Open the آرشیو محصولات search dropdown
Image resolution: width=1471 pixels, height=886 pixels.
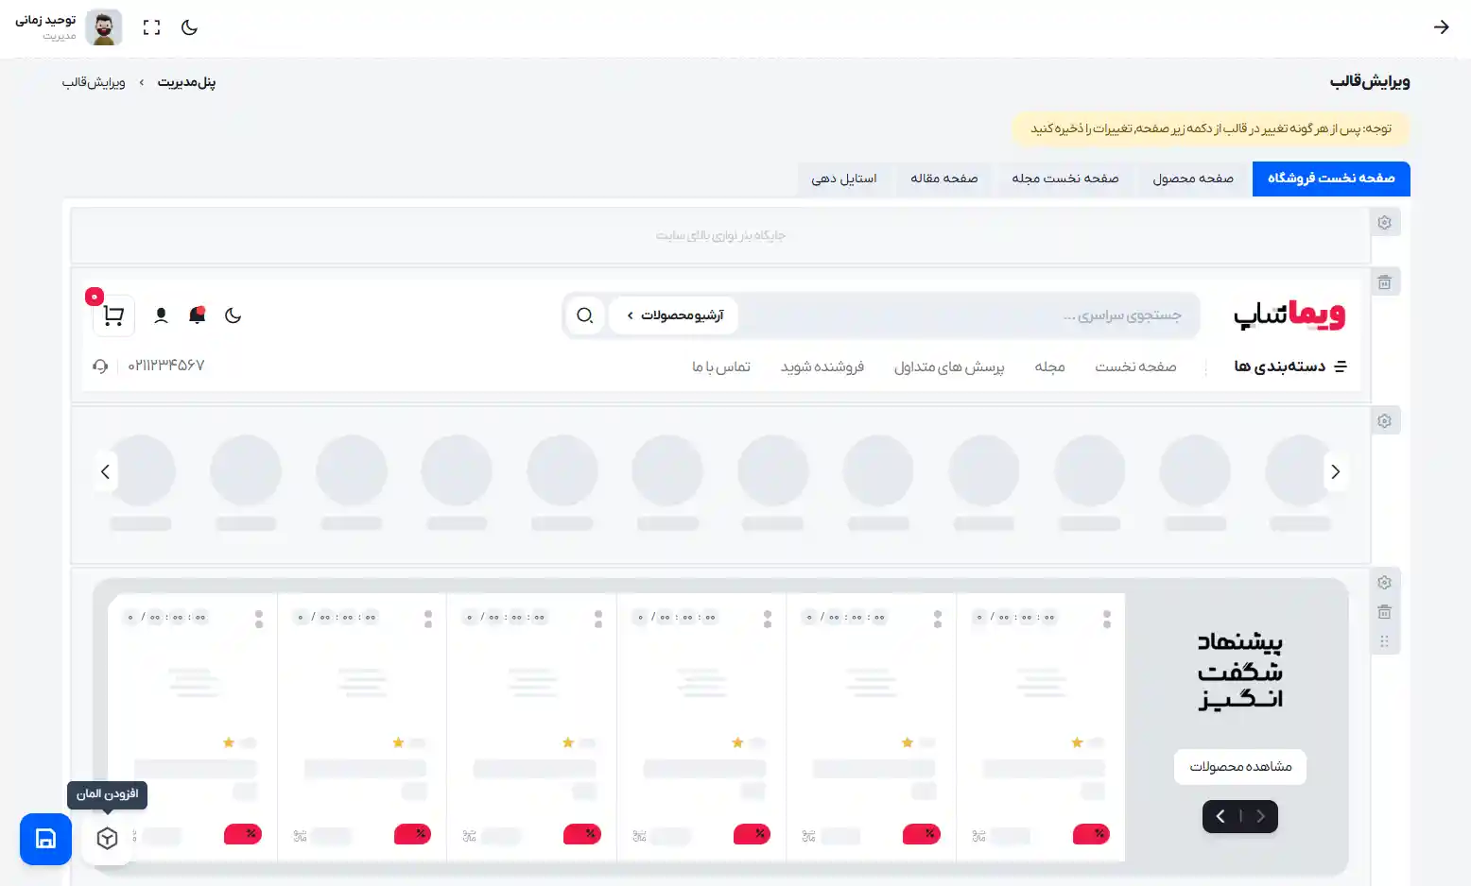pos(674,315)
